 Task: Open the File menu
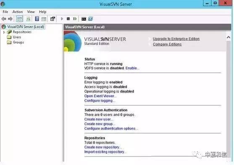[5, 12]
